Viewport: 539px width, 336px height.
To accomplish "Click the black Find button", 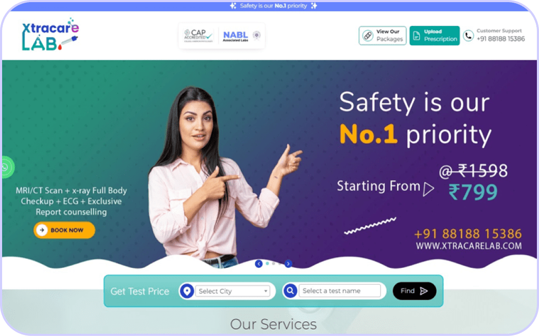I will (414, 291).
